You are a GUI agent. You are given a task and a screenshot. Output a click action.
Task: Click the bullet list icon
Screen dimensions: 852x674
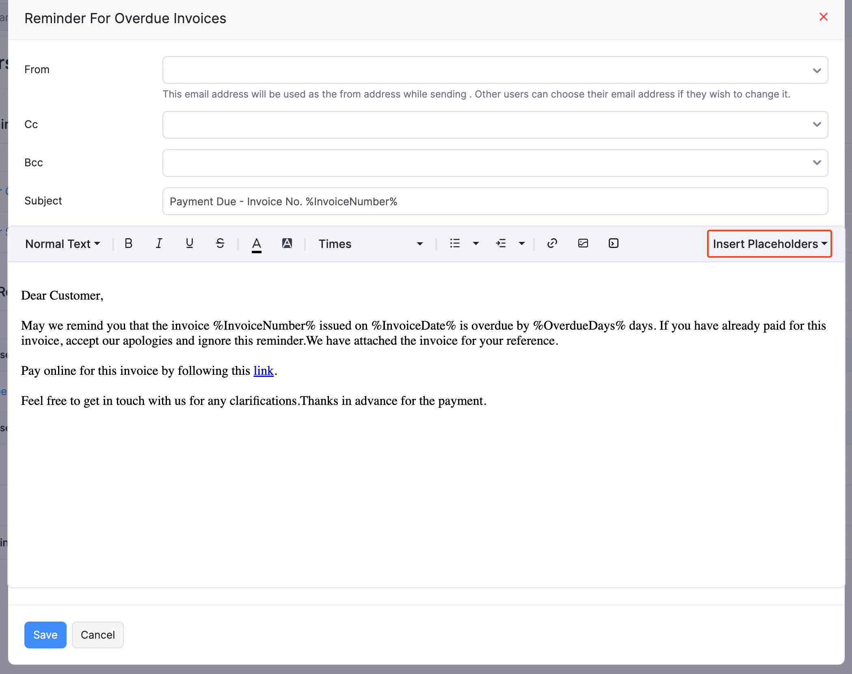pyautogui.click(x=453, y=244)
